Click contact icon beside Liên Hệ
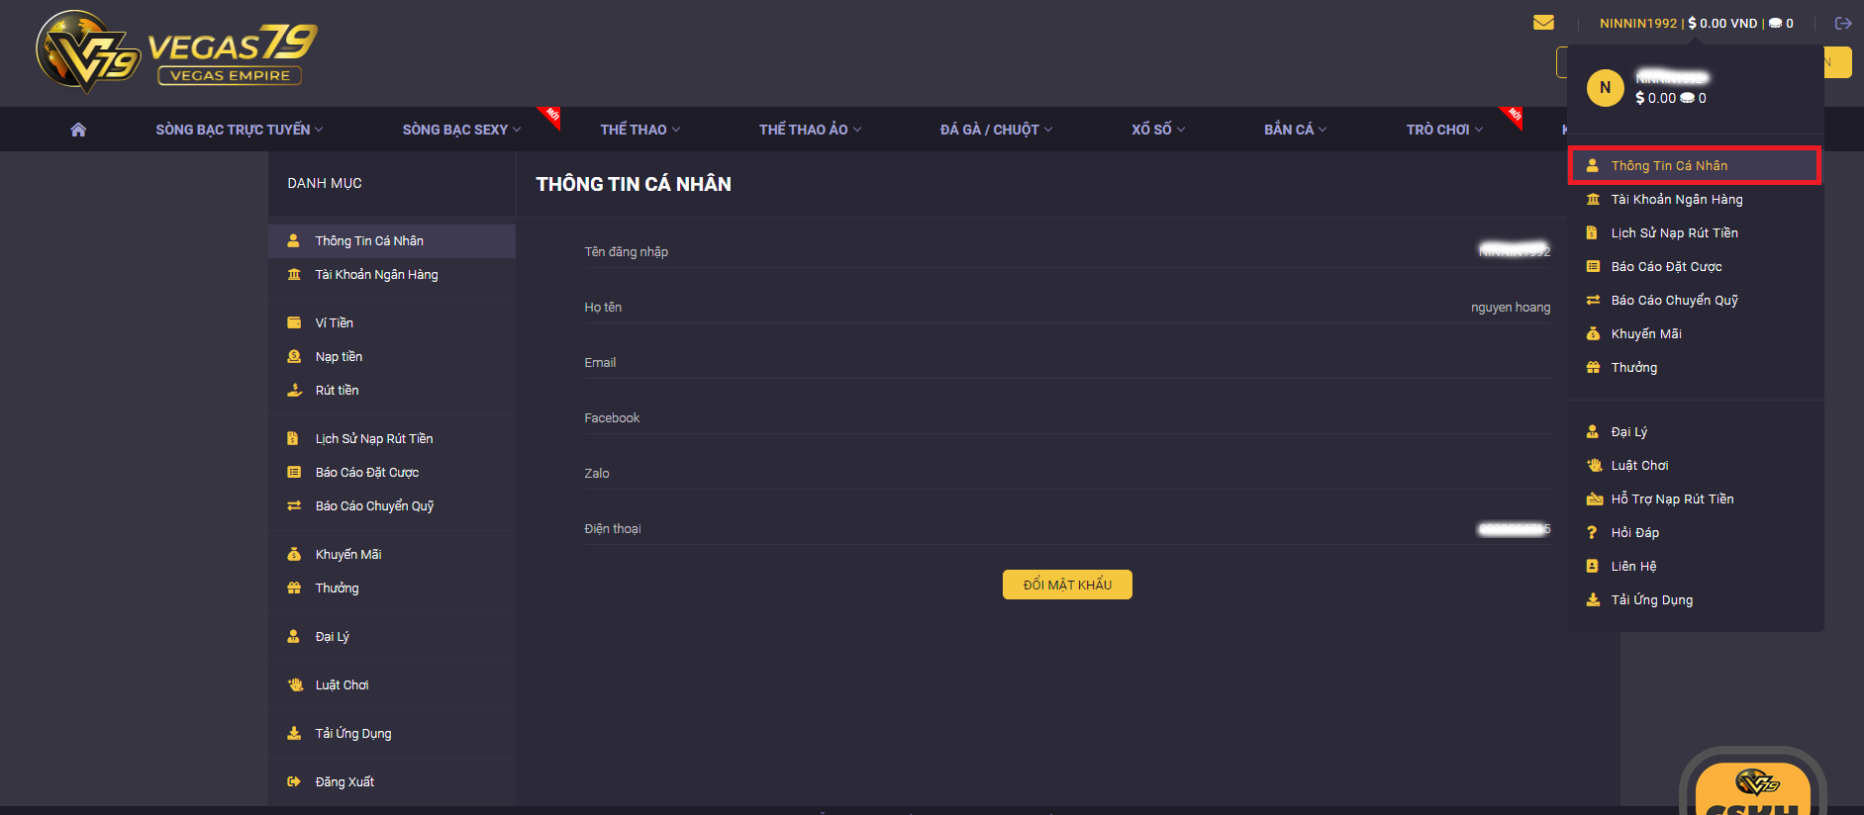Screen dimensions: 1864x815 (1592, 566)
